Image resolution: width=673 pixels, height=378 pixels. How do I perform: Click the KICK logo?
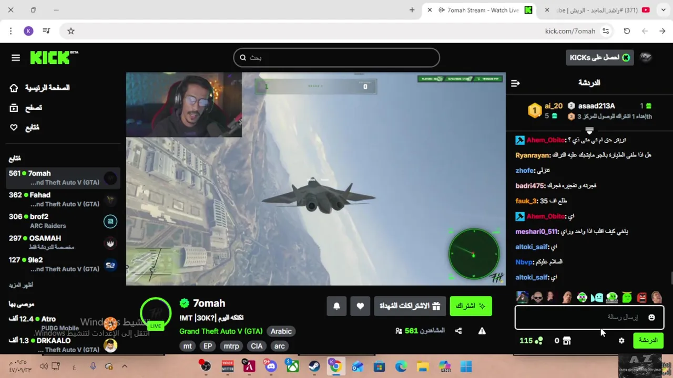[54, 58]
